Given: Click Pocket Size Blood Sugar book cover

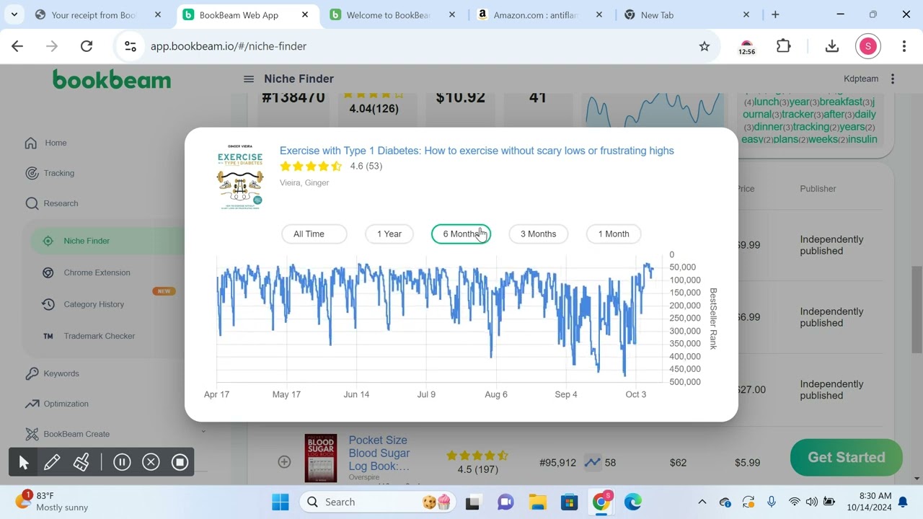Looking at the screenshot, I should pyautogui.click(x=321, y=458).
